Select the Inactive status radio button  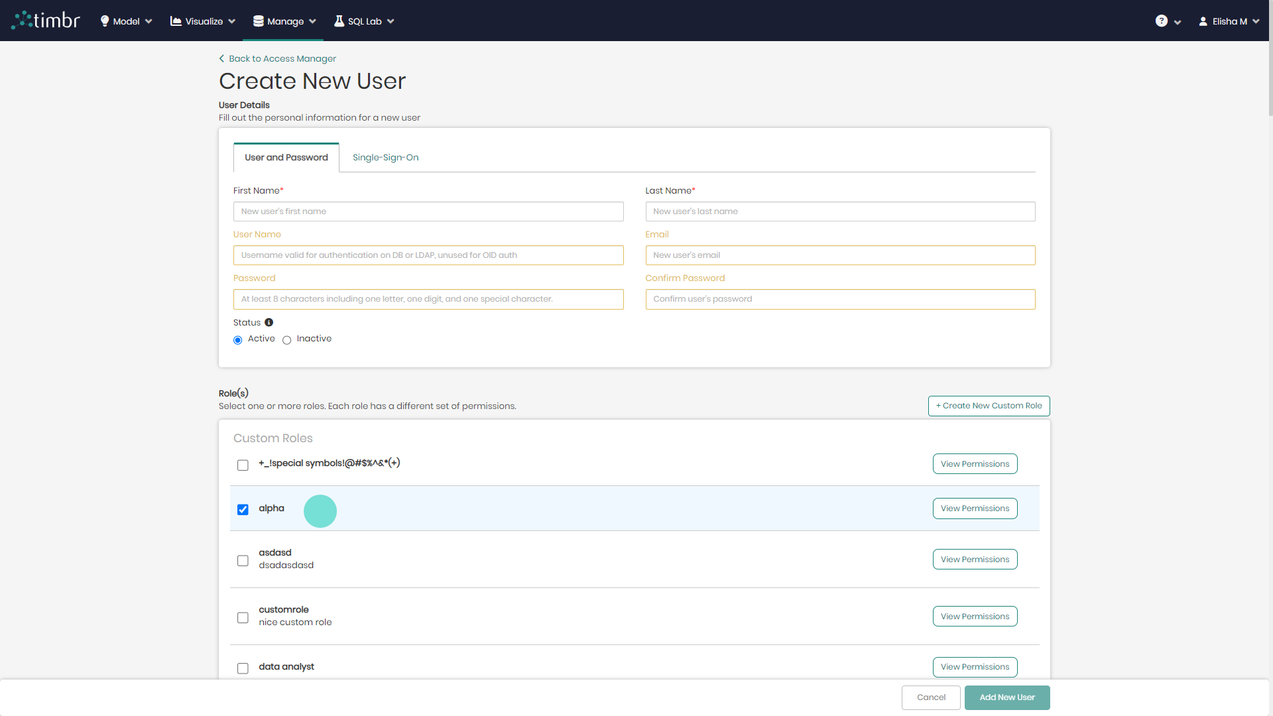pyautogui.click(x=286, y=340)
